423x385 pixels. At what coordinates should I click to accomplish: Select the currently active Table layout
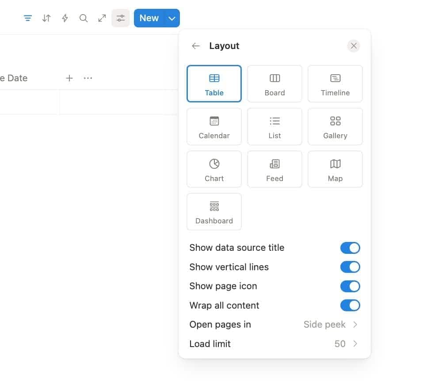coord(214,83)
